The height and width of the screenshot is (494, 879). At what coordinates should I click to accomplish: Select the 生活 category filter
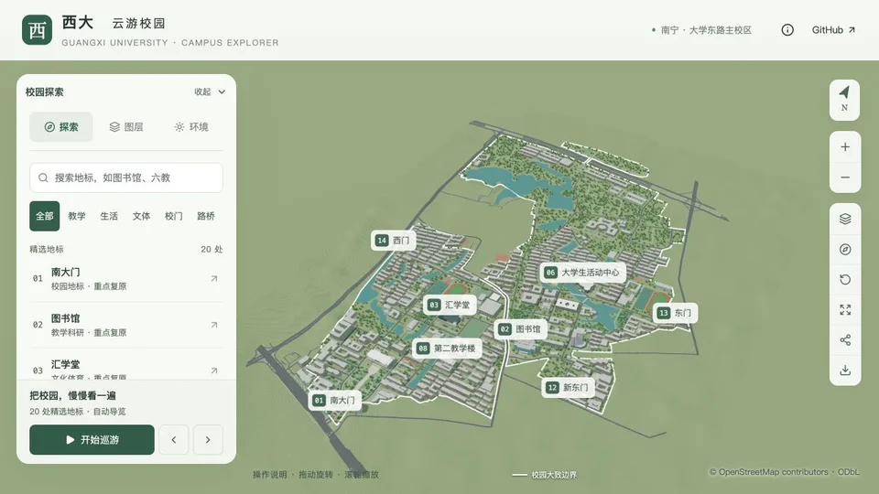point(109,216)
